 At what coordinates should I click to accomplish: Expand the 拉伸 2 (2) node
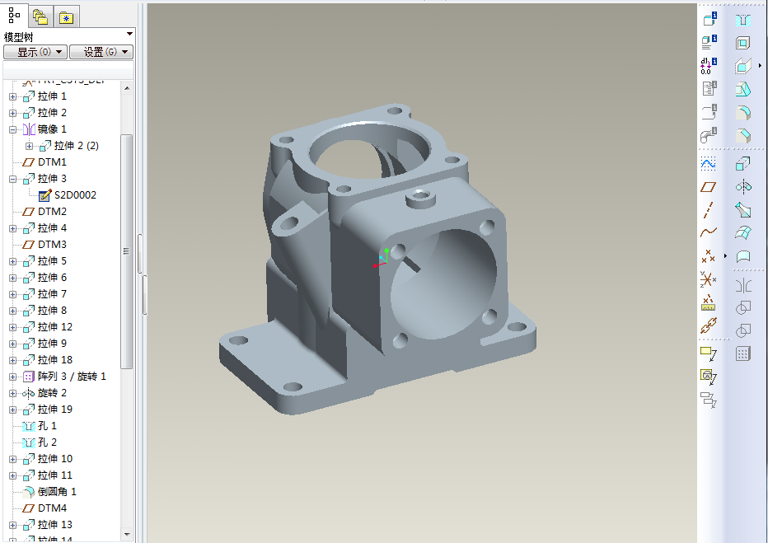(30, 146)
